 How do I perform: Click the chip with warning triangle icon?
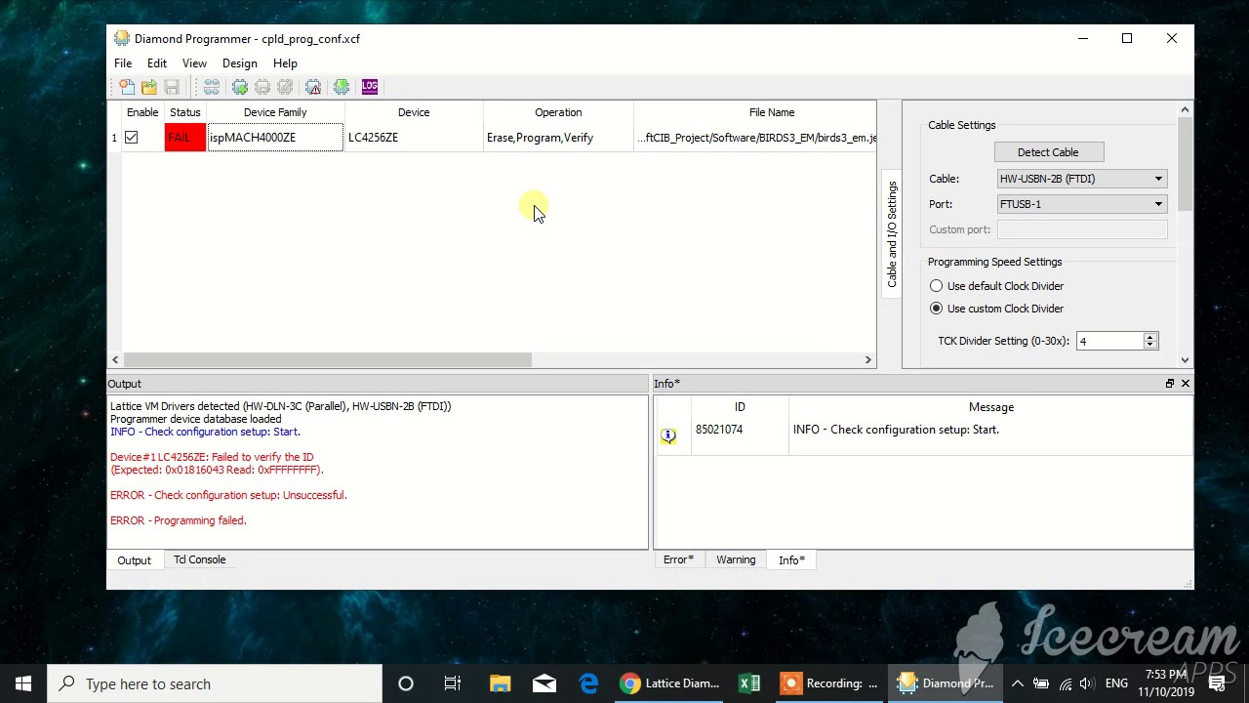(x=313, y=87)
